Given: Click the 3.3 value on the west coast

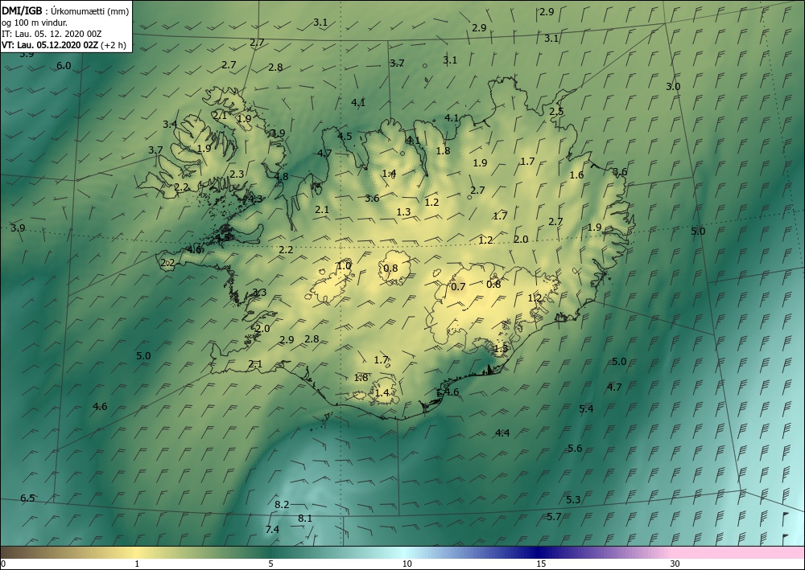Looking at the screenshot, I should click(259, 293).
